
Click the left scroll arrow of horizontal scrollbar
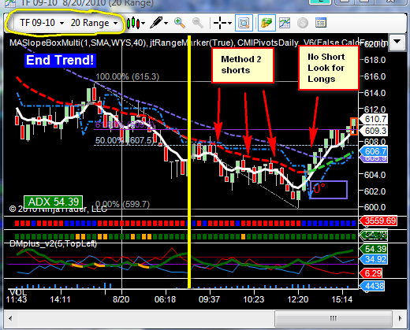(x=10, y=319)
